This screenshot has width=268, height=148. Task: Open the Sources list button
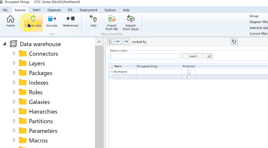pos(52,21)
